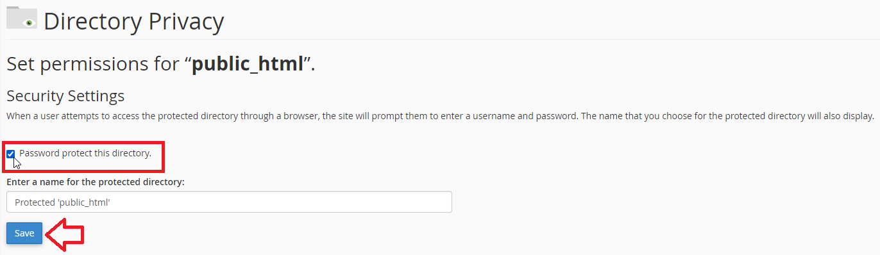880x255 pixels.
Task: Click the red highlight box around checkbox
Action: (84, 156)
